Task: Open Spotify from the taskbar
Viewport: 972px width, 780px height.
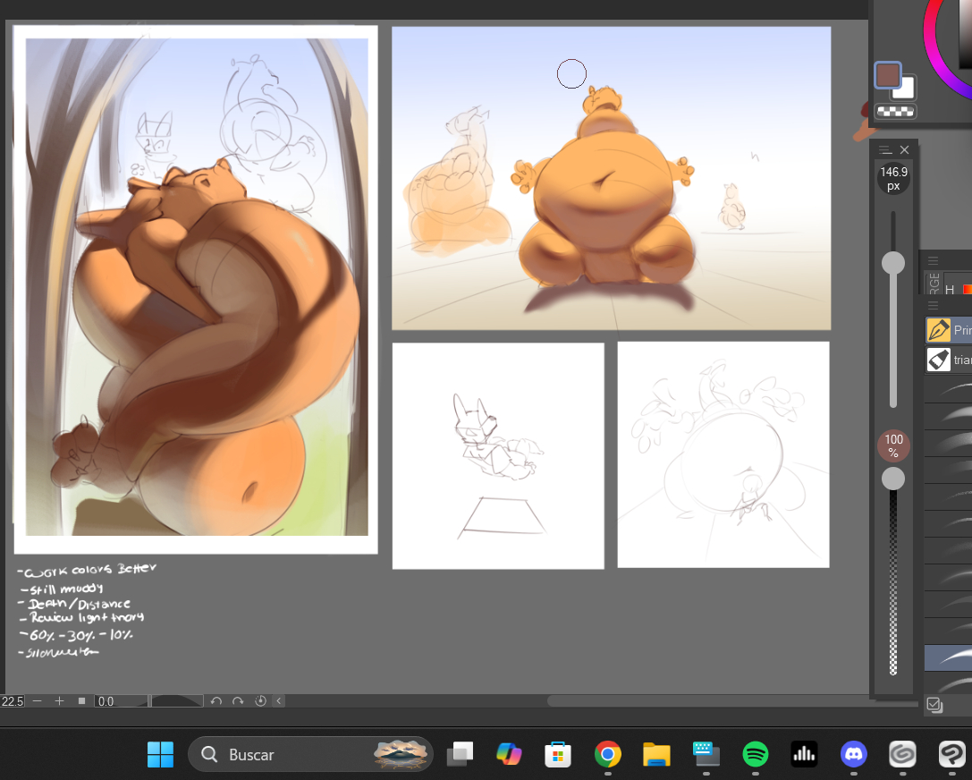Action: point(756,755)
